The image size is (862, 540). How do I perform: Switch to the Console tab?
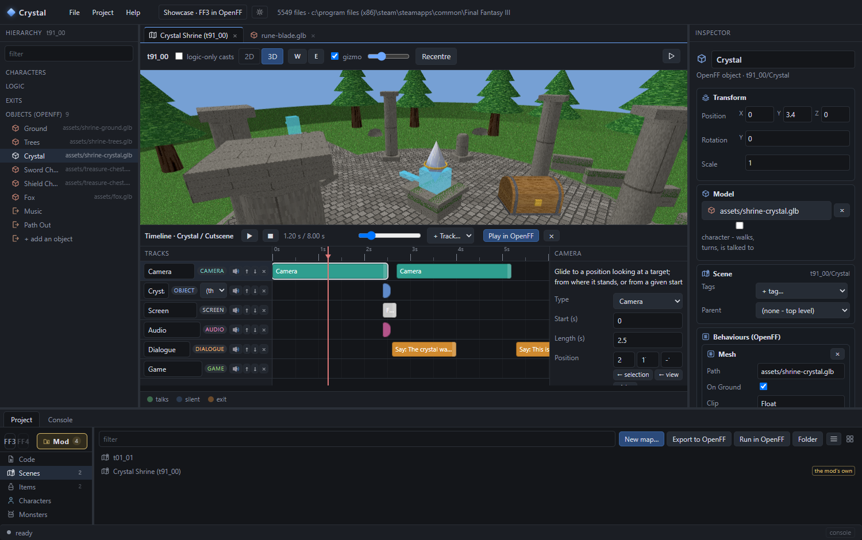[60, 420]
